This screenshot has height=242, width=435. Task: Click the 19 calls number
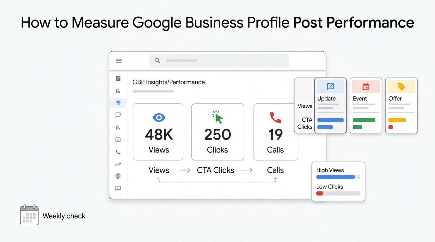tap(275, 135)
